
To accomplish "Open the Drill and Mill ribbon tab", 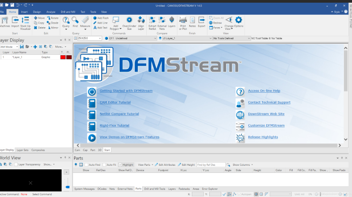I will click(x=68, y=12).
